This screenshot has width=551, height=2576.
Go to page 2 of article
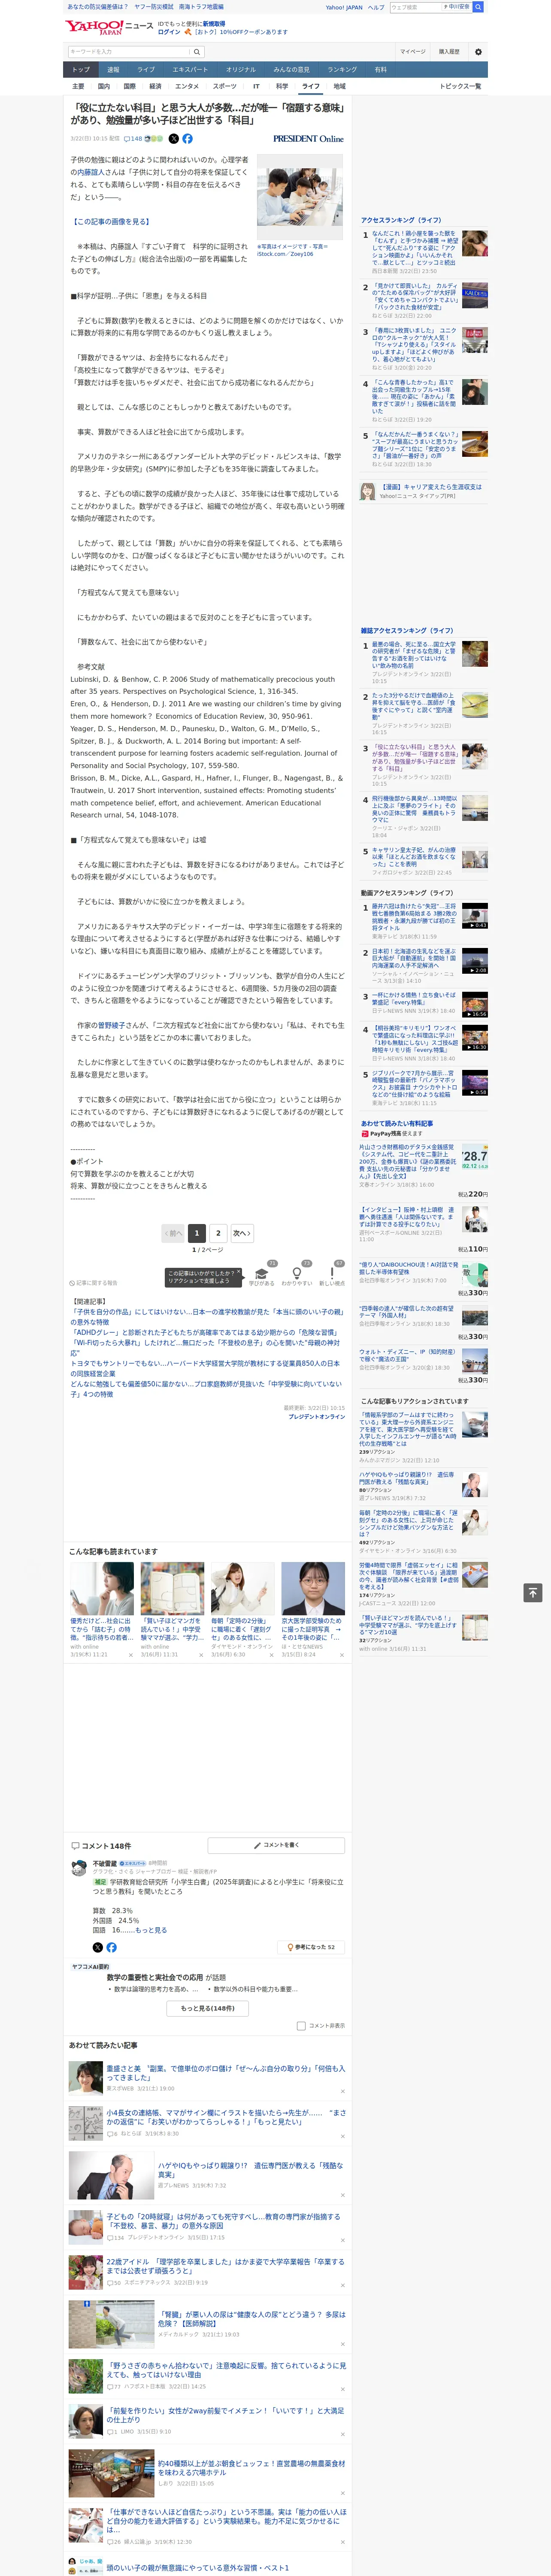(x=218, y=1233)
